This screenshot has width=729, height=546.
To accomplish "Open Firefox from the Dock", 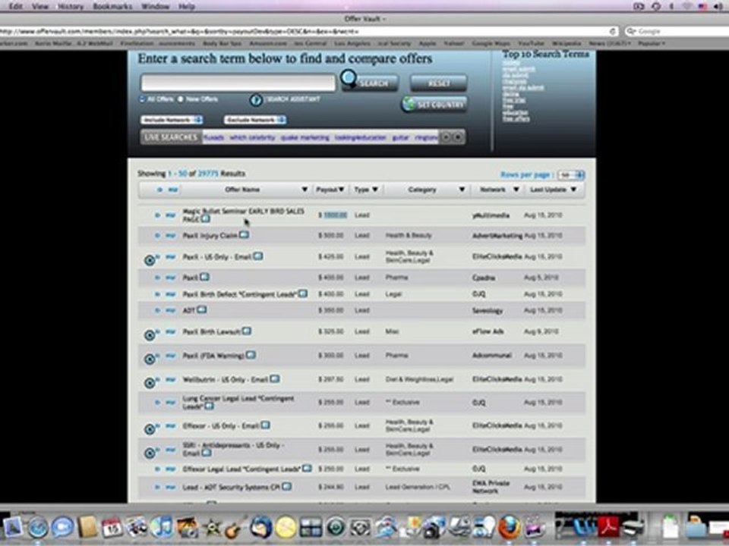I will pos(510,527).
